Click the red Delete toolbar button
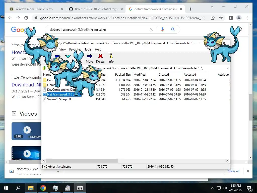257x193 pixels. (100, 58)
